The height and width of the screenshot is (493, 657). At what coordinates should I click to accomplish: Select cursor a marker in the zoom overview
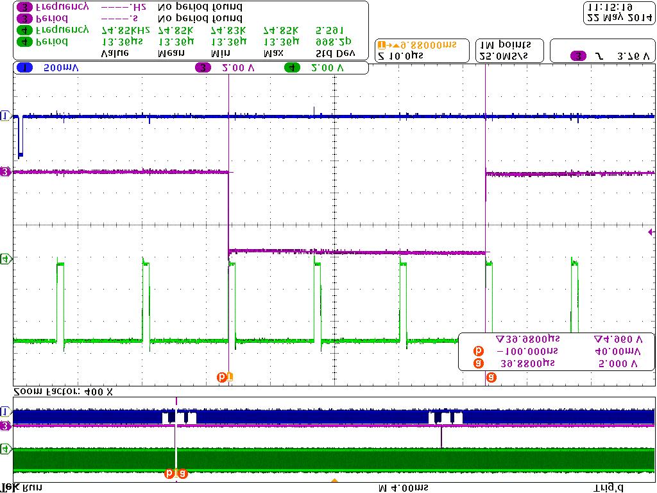[183, 474]
